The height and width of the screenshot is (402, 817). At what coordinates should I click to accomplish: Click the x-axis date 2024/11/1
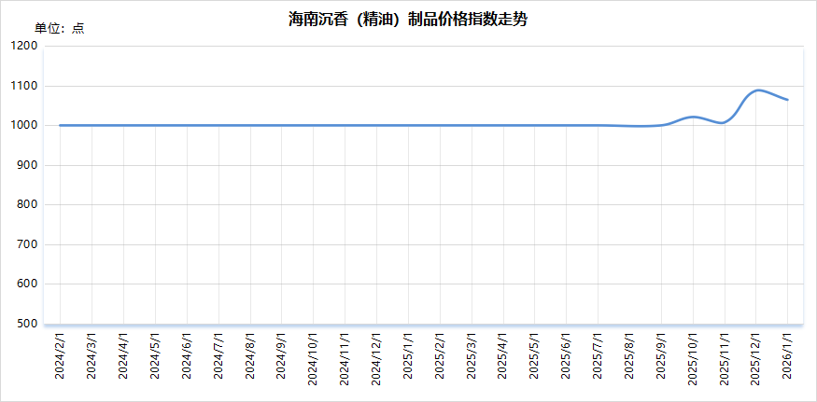(x=345, y=358)
